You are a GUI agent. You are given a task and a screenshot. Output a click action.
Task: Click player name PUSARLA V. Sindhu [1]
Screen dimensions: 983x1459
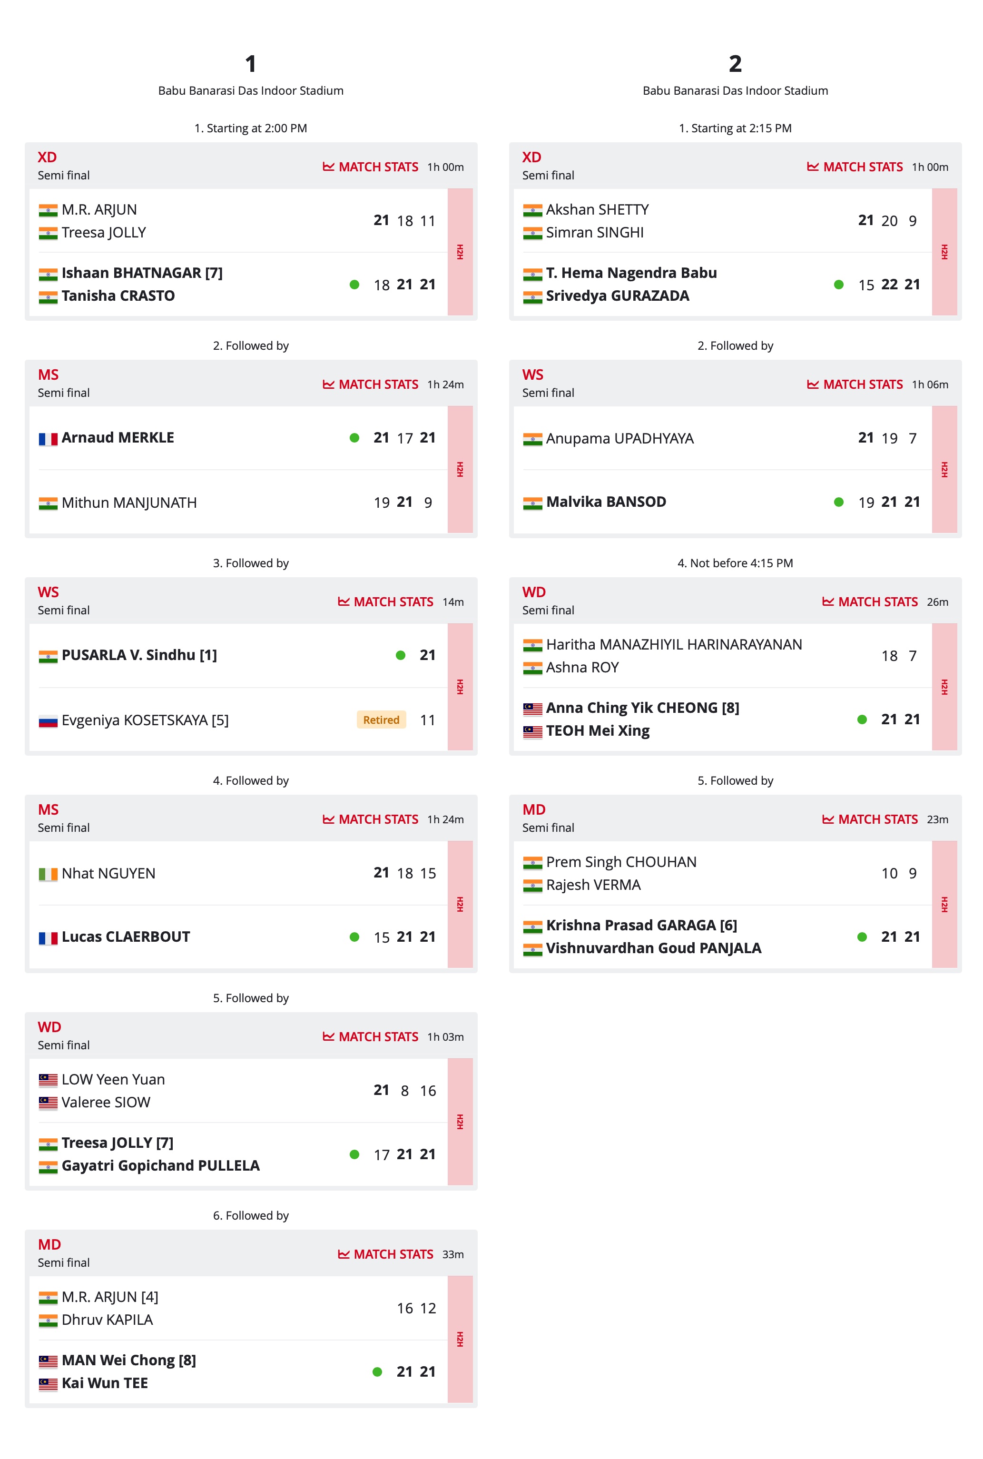coord(139,655)
